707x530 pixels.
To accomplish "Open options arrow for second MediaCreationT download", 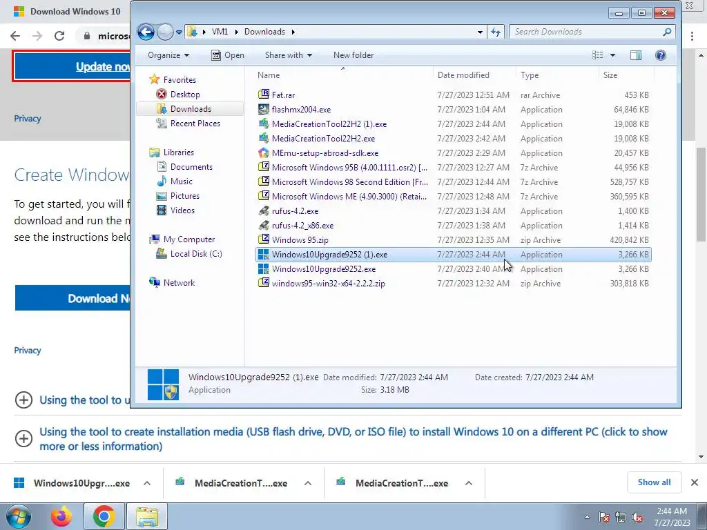I will pyautogui.click(x=469, y=483).
